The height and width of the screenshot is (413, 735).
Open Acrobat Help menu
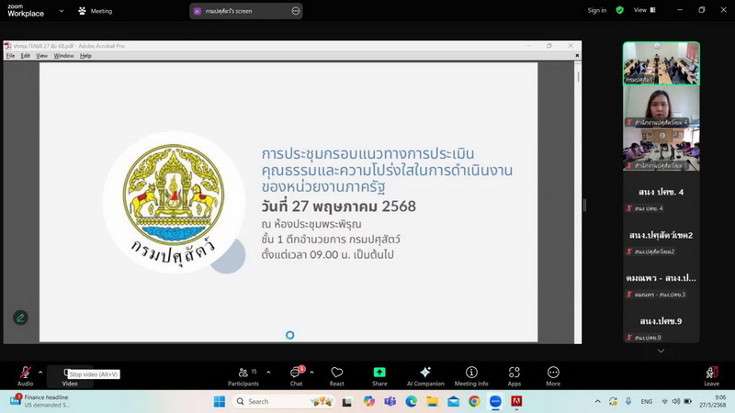tap(85, 56)
